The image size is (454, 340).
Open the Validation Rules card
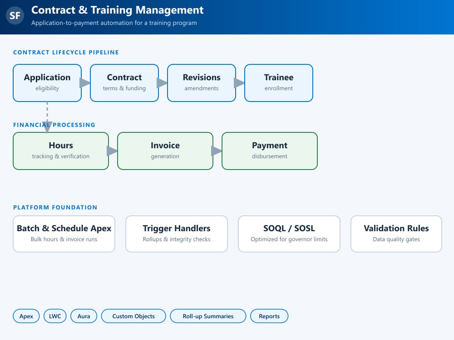click(x=396, y=234)
